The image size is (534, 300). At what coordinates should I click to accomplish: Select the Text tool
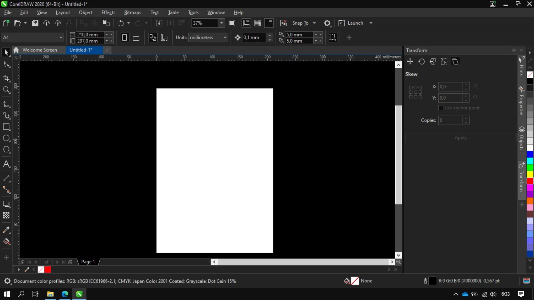pos(6,164)
